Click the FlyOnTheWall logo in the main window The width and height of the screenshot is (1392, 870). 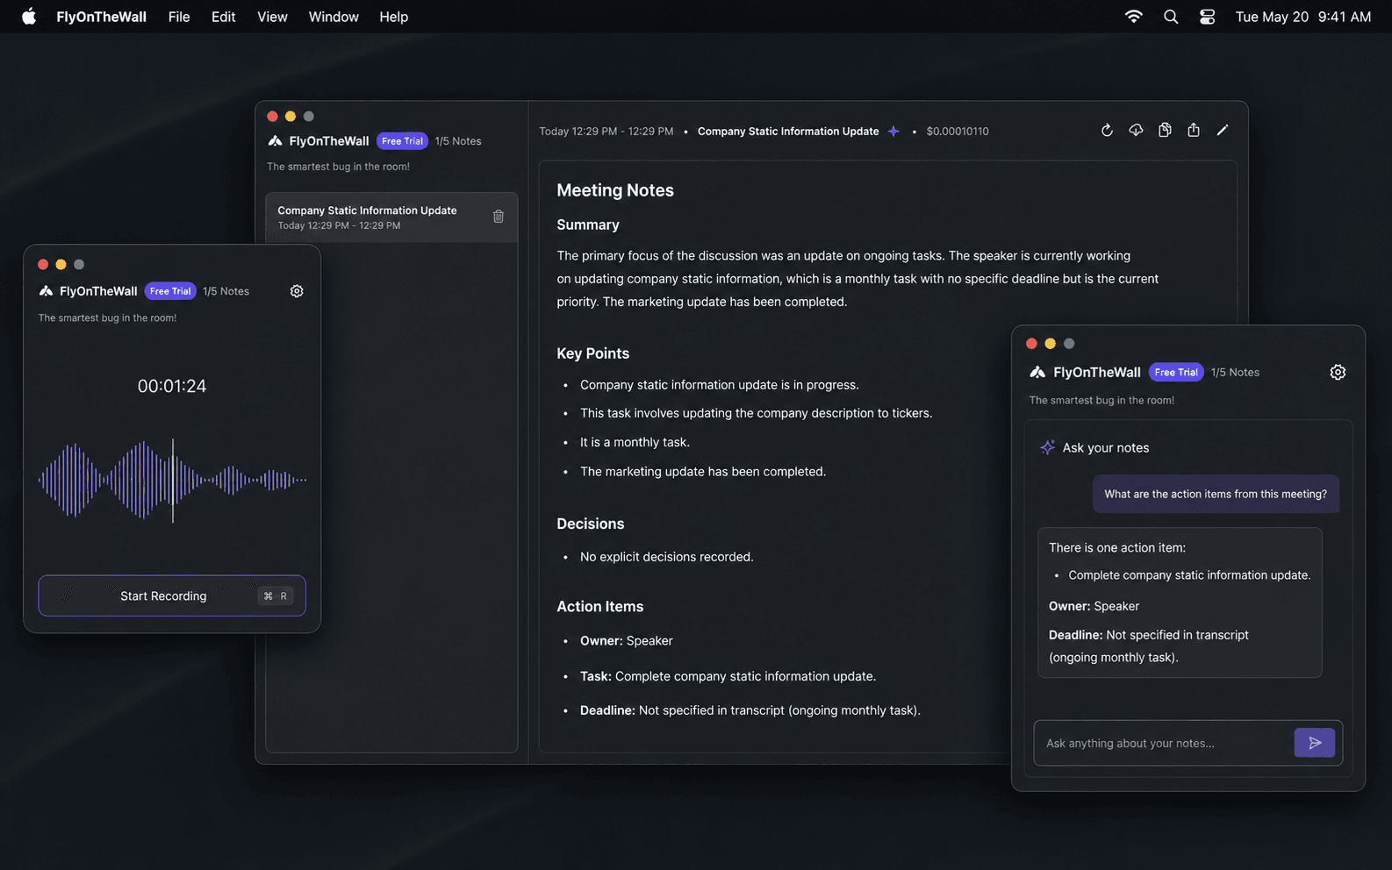point(276,141)
